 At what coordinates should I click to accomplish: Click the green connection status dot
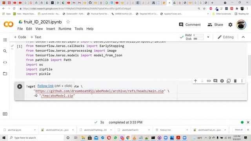click(242, 122)
